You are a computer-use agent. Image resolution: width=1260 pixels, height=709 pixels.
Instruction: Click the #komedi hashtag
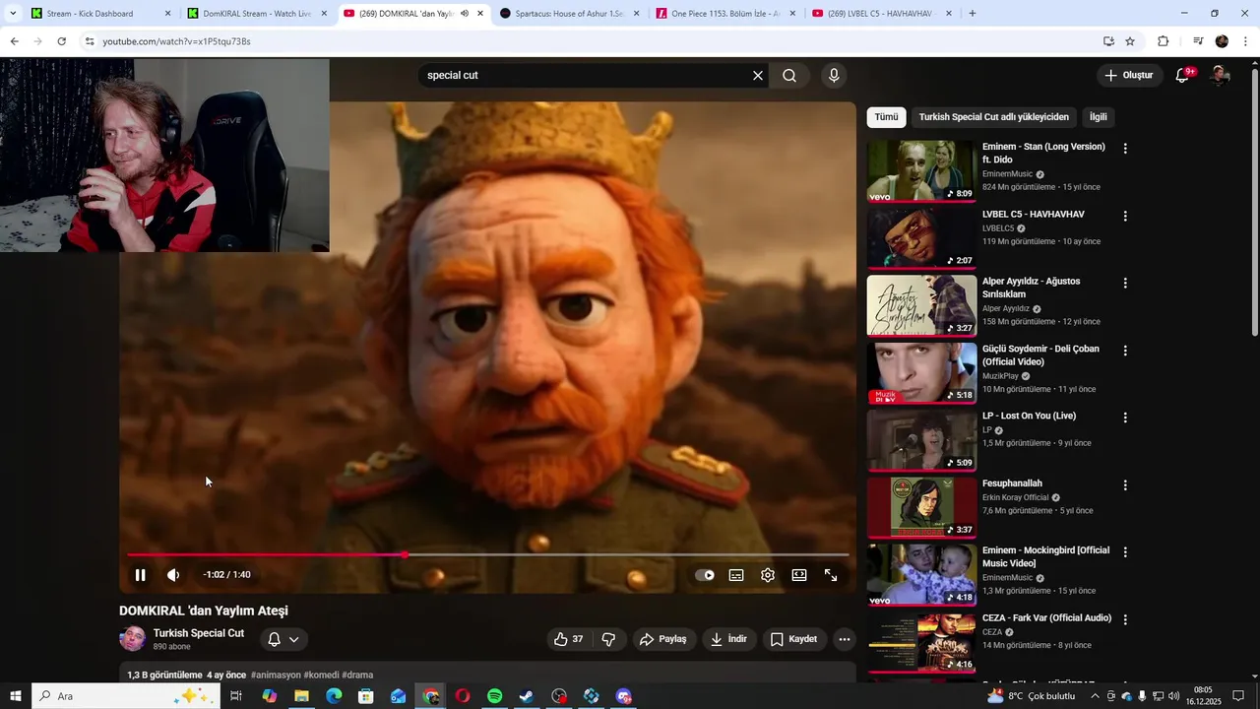point(321,676)
